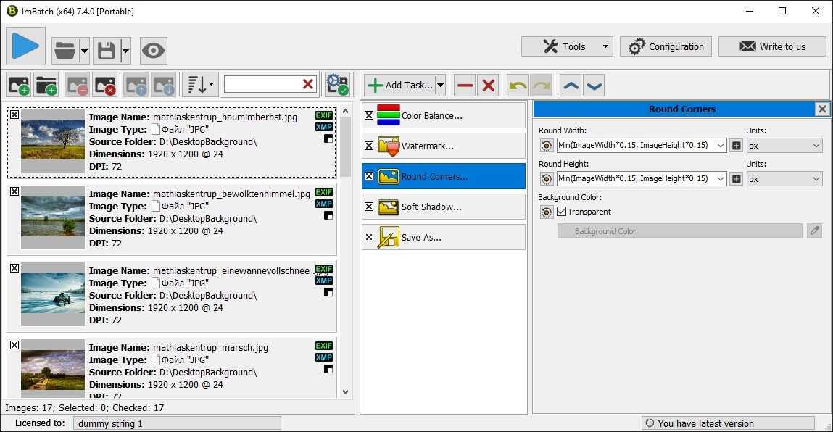Click the Write to us button
Image resolution: width=833 pixels, height=432 pixels.
(x=772, y=46)
